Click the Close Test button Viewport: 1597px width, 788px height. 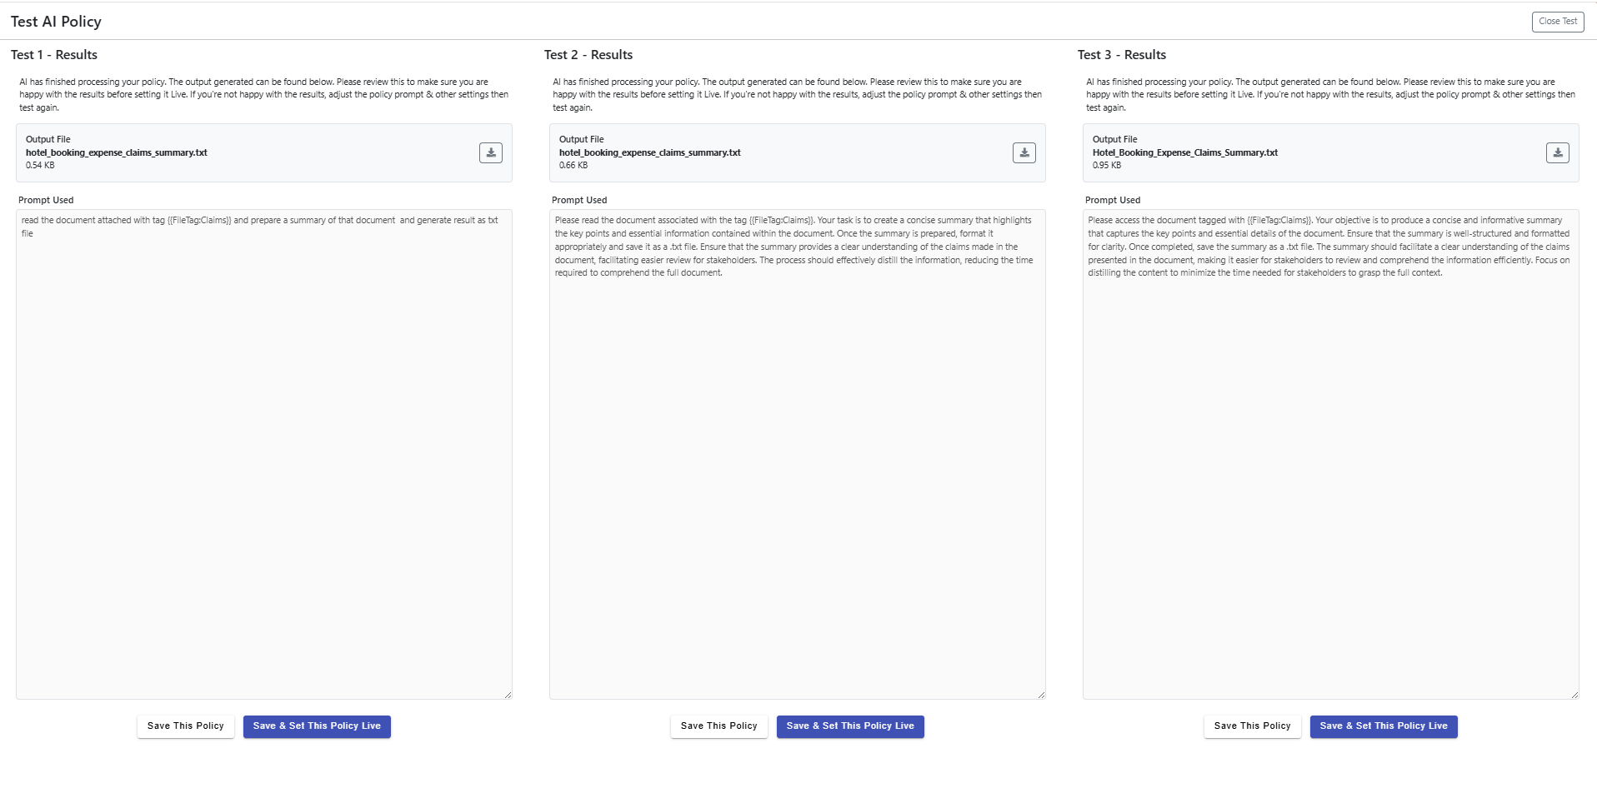tap(1557, 22)
